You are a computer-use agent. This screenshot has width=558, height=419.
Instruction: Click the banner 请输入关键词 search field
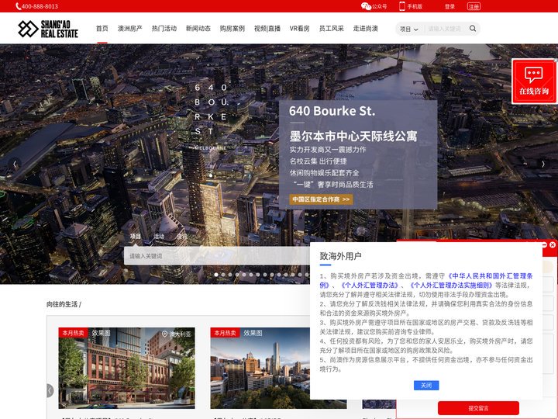[217, 256]
